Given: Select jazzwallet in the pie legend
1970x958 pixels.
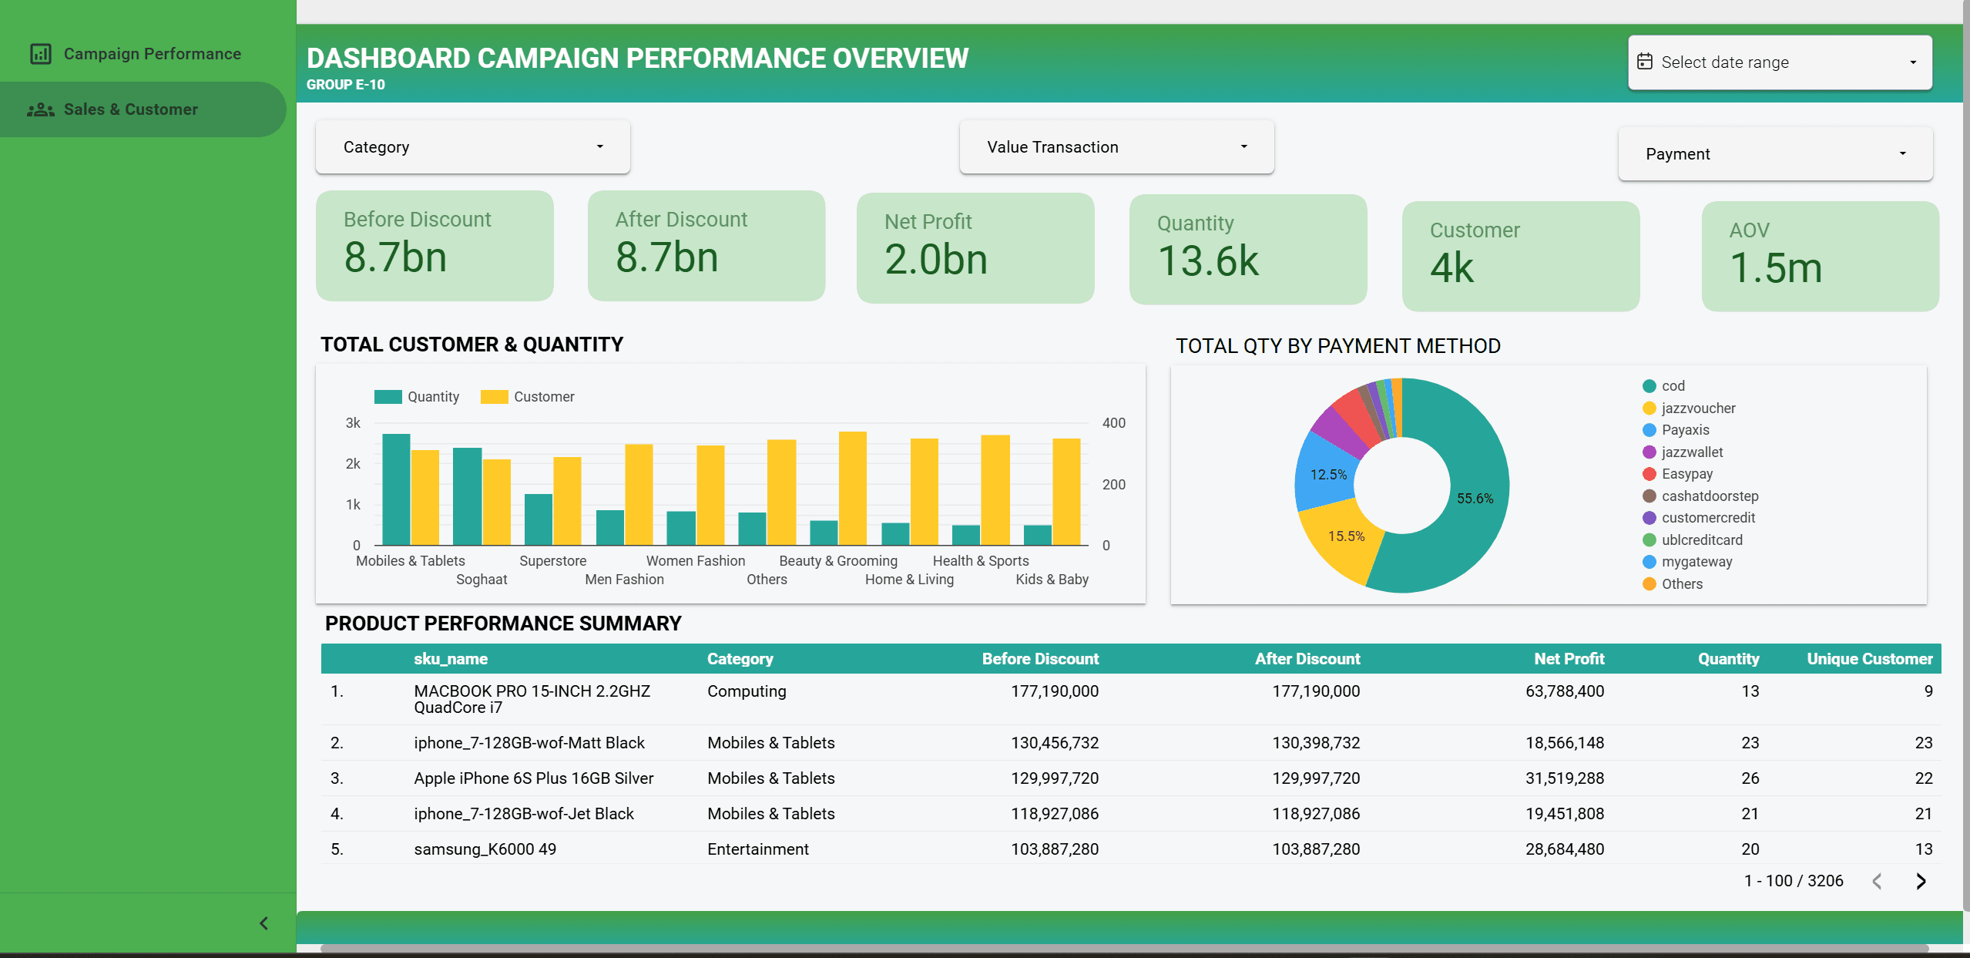Looking at the screenshot, I should [x=1683, y=452].
